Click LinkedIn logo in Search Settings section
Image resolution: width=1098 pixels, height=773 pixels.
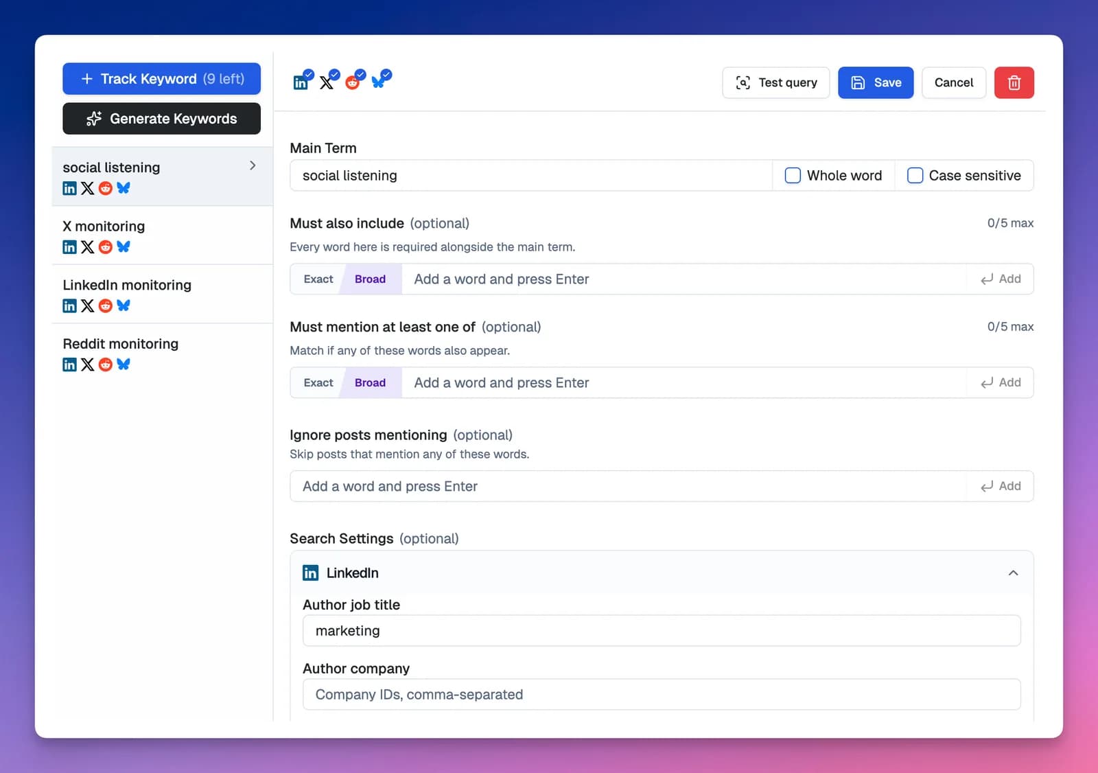pyautogui.click(x=310, y=573)
